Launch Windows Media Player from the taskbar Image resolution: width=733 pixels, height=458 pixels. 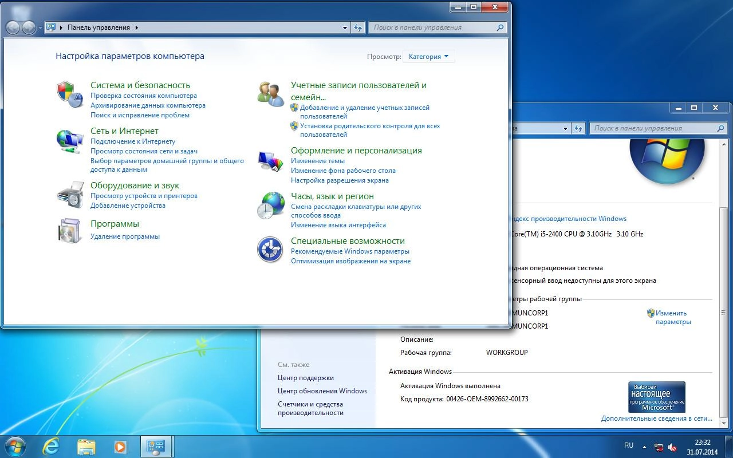[121, 447]
